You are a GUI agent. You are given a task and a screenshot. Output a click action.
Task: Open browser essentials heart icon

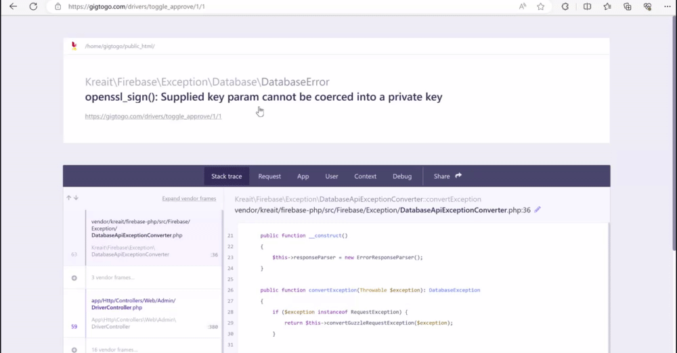[x=647, y=7]
